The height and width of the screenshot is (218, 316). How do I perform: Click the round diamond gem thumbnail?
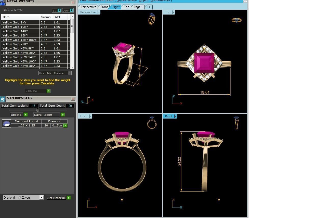pos(6,124)
